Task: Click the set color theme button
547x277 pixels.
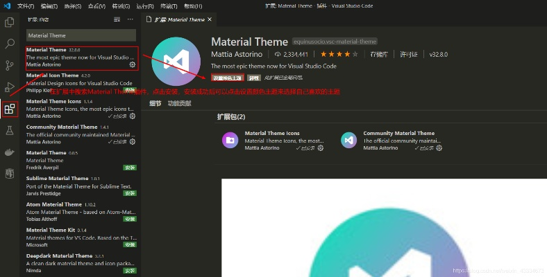Action: (228, 78)
